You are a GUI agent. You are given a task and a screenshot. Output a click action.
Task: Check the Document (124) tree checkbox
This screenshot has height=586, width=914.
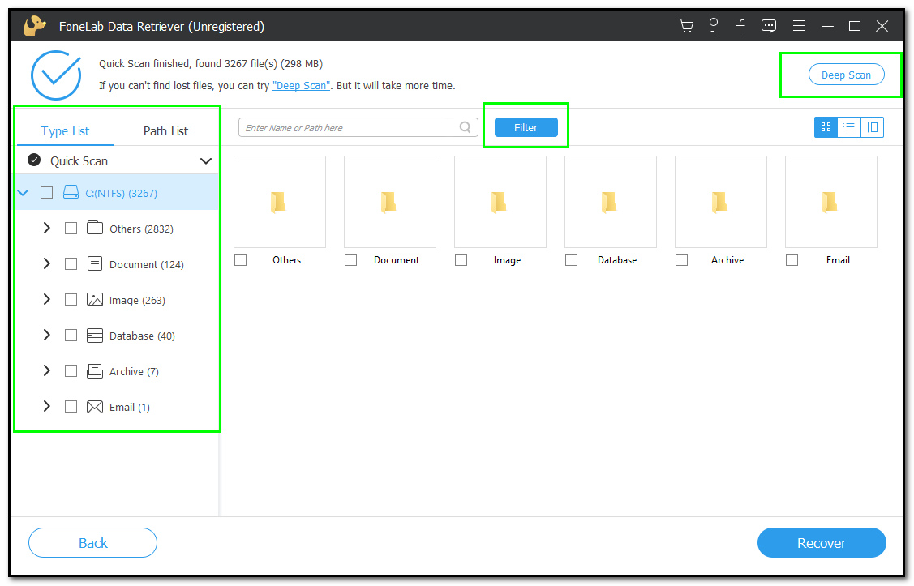(x=71, y=264)
